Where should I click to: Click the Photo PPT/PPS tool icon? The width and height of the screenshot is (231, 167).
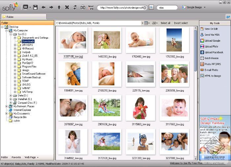pos(202,64)
